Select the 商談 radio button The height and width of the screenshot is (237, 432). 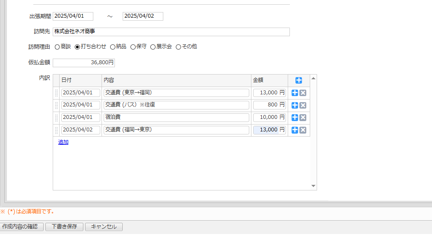[57, 47]
